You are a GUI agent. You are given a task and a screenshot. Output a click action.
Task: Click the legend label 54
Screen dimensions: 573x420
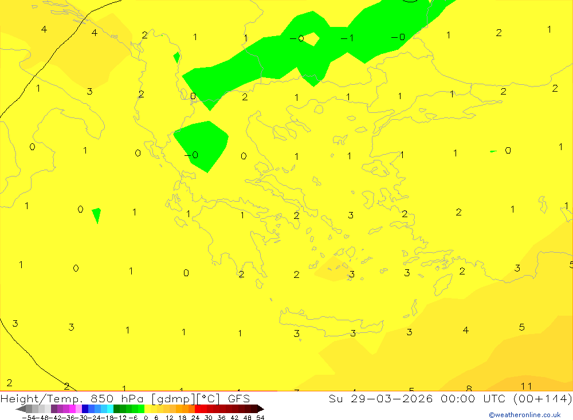coord(260,418)
